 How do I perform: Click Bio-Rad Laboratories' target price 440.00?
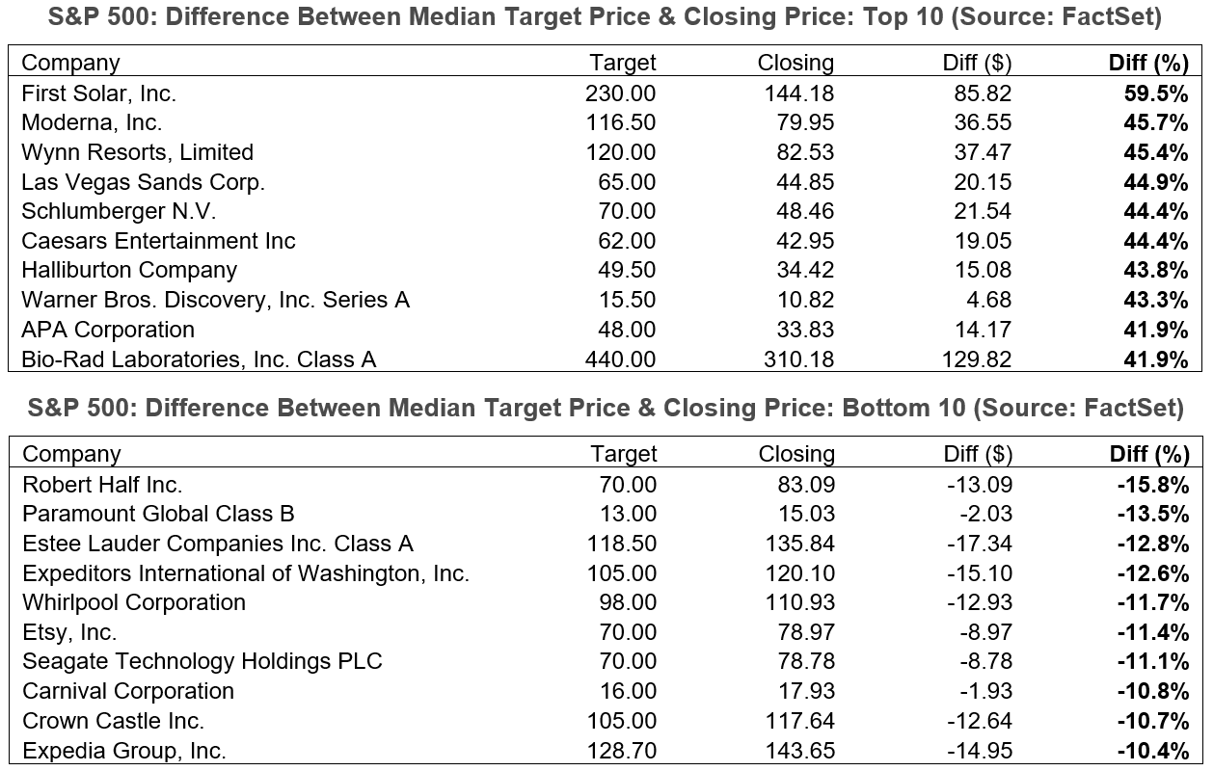click(620, 359)
